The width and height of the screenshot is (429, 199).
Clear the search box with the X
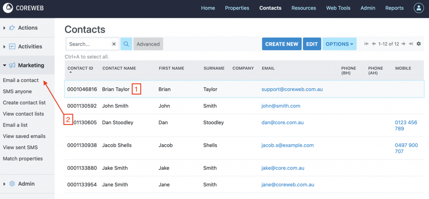(x=114, y=44)
